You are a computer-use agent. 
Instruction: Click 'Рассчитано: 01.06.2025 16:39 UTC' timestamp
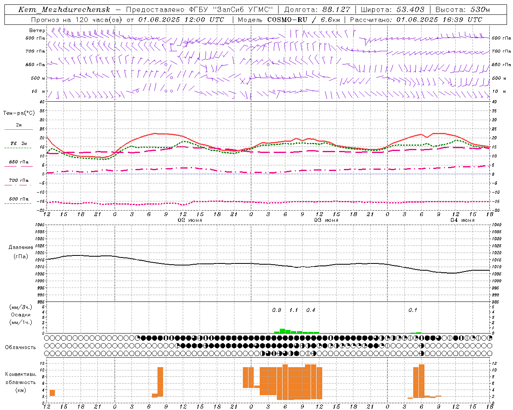tap(416, 20)
